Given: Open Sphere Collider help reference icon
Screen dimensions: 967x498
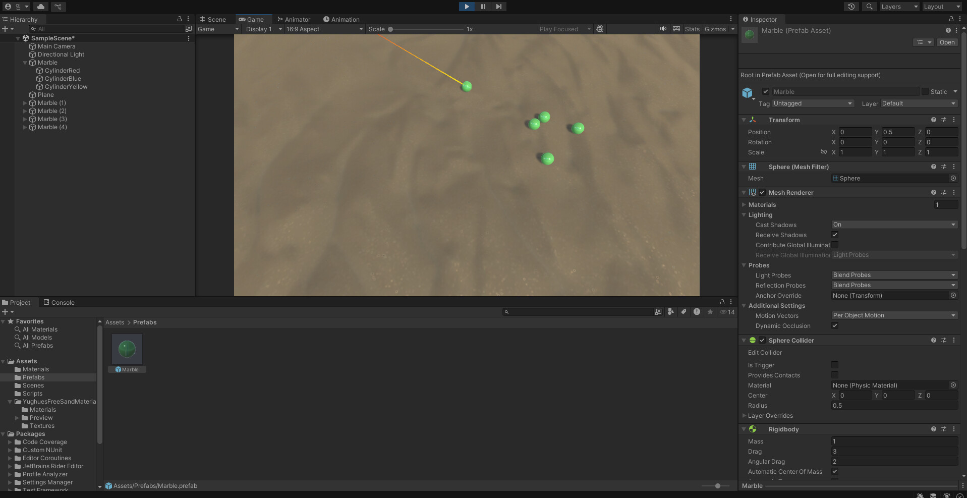Looking at the screenshot, I should coord(933,340).
